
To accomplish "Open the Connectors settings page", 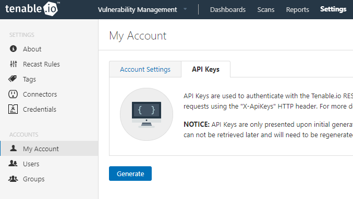I will [40, 94].
